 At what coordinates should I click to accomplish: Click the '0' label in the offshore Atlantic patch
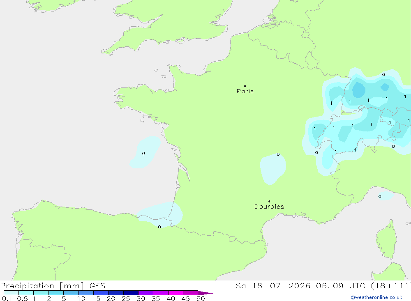tap(143, 154)
